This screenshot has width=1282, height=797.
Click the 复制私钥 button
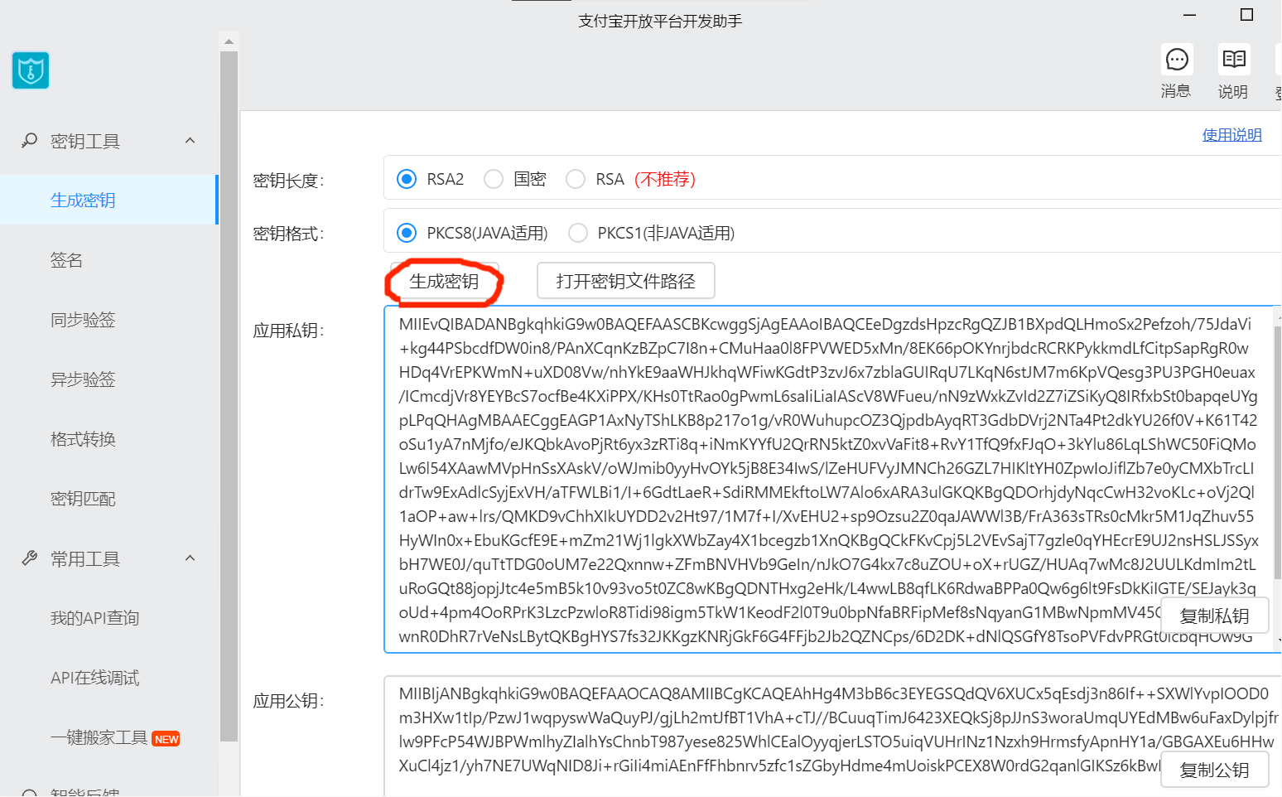pyautogui.click(x=1215, y=616)
